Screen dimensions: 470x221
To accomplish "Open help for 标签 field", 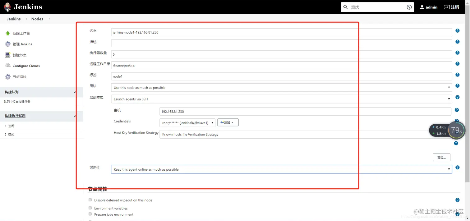I will (x=458, y=75).
